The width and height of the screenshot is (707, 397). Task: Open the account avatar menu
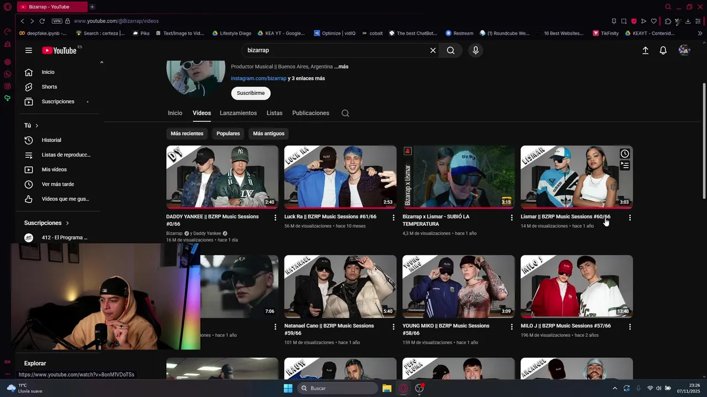[x=684, y=50]
